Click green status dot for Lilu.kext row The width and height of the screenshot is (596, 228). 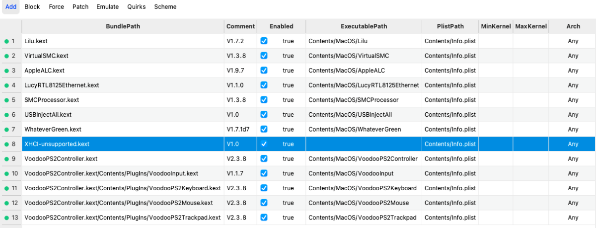click(x=6, y=41)
